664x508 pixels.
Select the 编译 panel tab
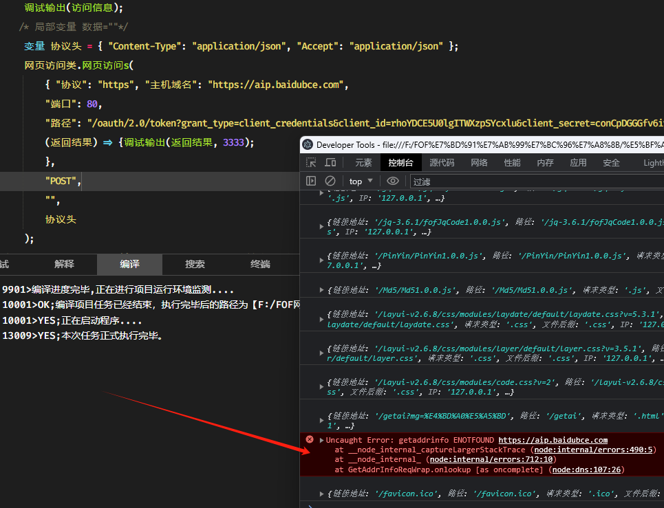click(129, 265)
